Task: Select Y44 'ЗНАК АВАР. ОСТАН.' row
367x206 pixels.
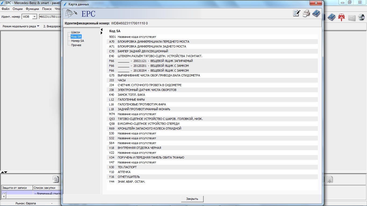Action: [x=212, y=182]
